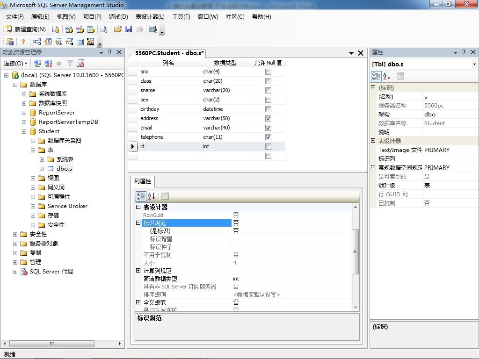Click the Alphabetical A-Z icon in 属性 panel
This screenshot has height=359, width=479.
[387, 76]
